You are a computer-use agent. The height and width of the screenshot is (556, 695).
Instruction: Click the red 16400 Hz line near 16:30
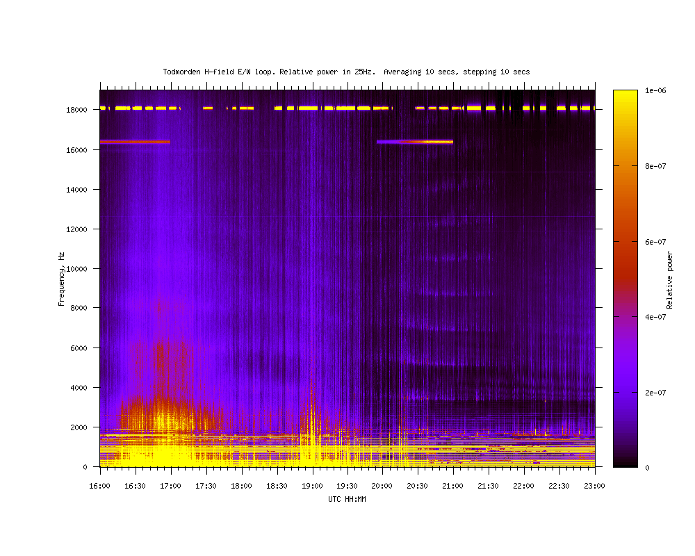pyautogui.click(x=135, y=142)
